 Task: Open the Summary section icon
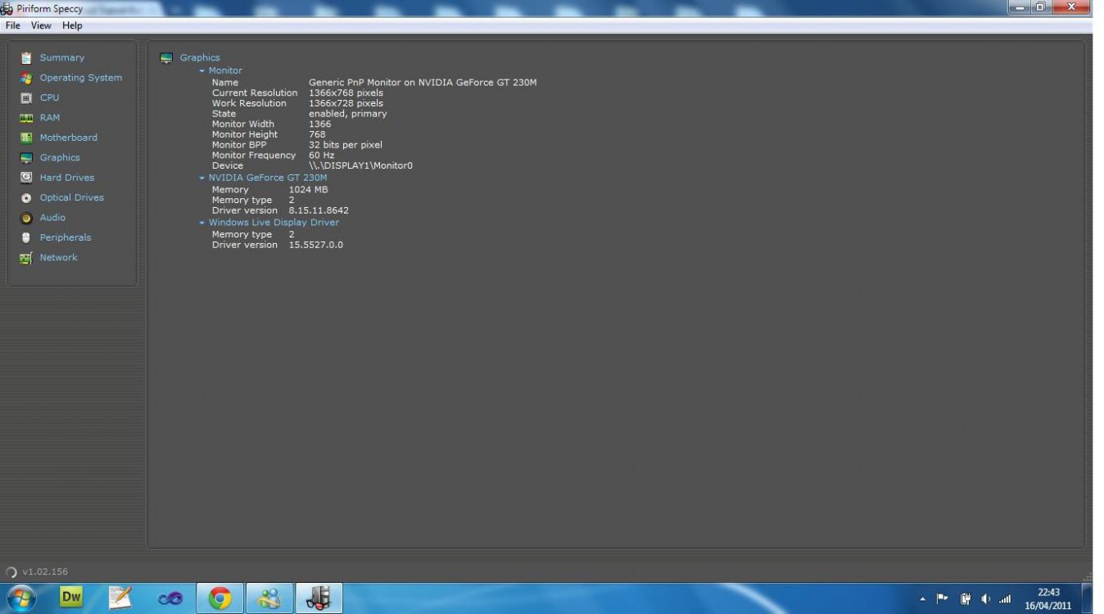pos(25,58)
